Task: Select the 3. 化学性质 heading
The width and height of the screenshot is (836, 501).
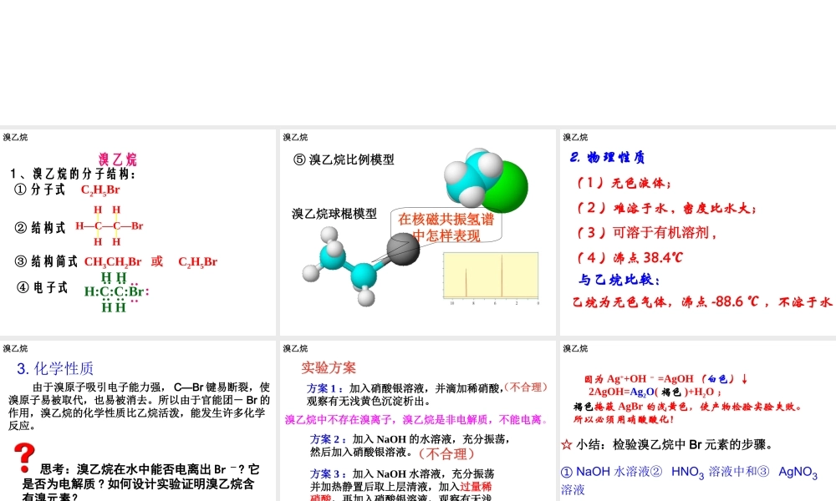Action: tap(55, 368)
